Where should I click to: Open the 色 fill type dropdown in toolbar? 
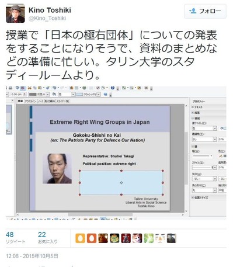click(73, 94)
